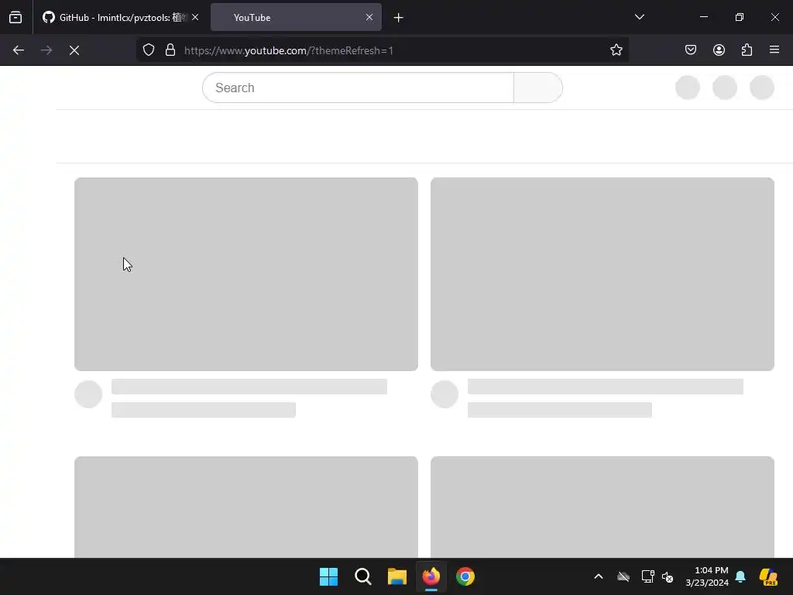This screenshot has height=595, width=793.
Task: Click the YouTube Search field
Action: [x=358, y=88]
